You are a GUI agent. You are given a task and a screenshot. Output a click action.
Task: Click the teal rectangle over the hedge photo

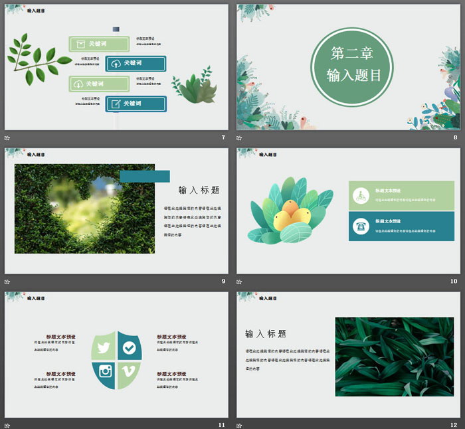pyautogui.click(x=144, y=176)
